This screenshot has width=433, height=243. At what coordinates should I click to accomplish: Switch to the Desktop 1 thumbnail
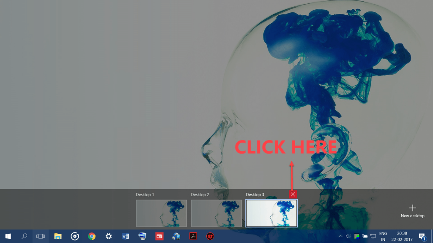point(161,213)
